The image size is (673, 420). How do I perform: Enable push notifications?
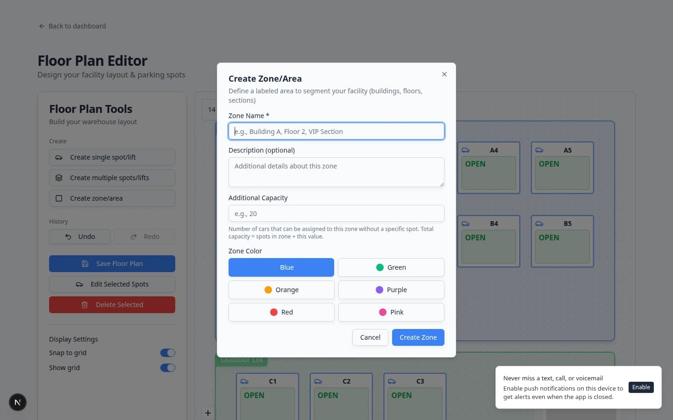pyautogui.click(x=641, y=387)
